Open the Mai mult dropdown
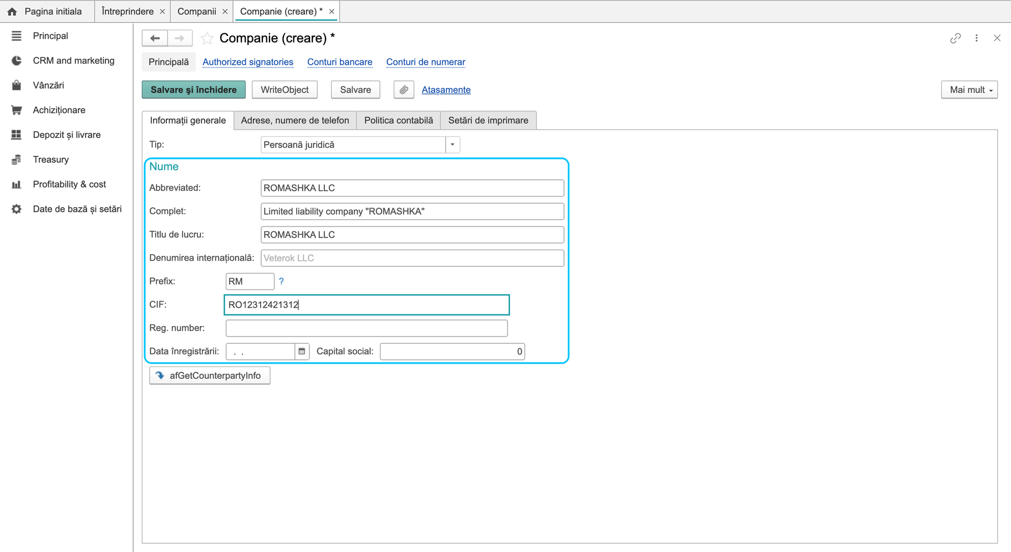This screenshot has height=552, width=1011. pos(969,90)
